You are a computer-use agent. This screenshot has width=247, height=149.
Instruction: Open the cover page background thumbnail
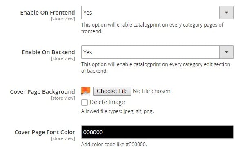[x=86, y=91]
